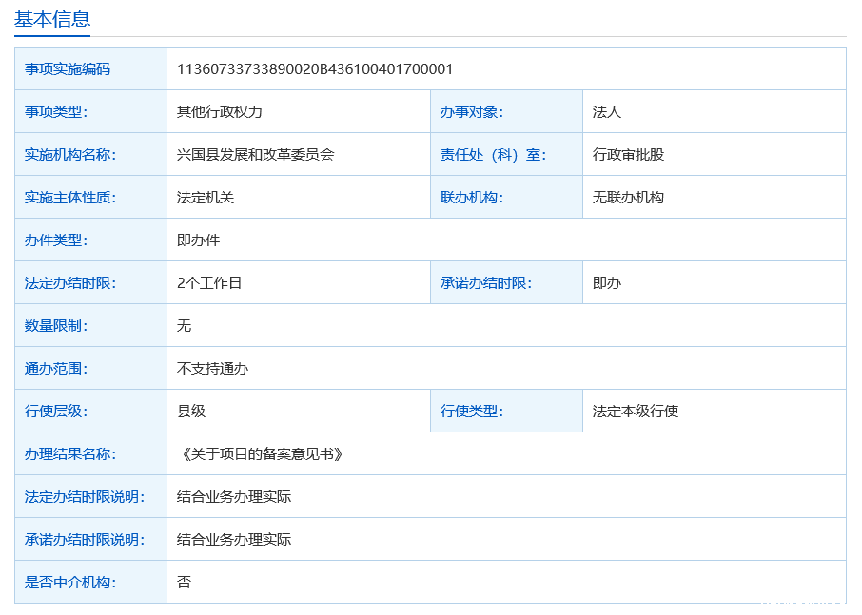Select the 法人 value next to 办事对象
This screenshot has width=862, height=615.
(x=607, y=112)
